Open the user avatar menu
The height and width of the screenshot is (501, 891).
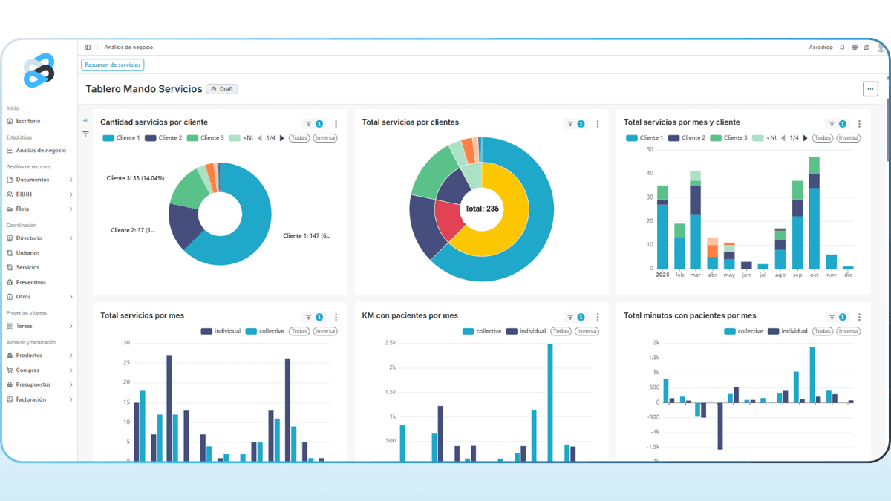click(x=881, y=47)
